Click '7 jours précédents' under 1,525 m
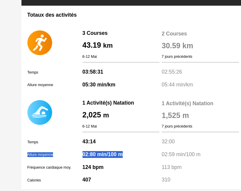Screen dimensions: 241x191 coord(177,126)
